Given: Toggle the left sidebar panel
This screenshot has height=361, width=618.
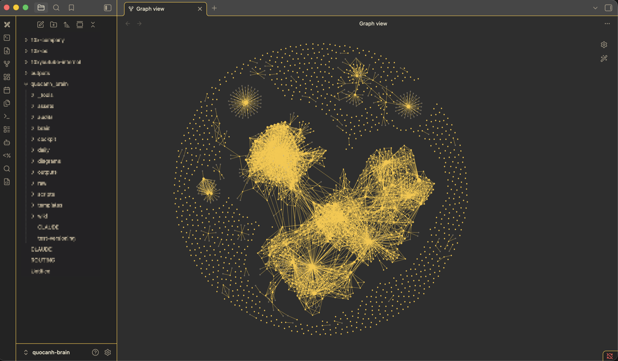Looking at the screenshot, I should (107, 8).
